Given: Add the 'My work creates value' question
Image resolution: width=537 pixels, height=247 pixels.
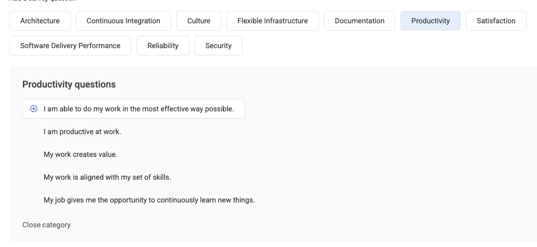Looking at the screenshot, I should [80, 154].
